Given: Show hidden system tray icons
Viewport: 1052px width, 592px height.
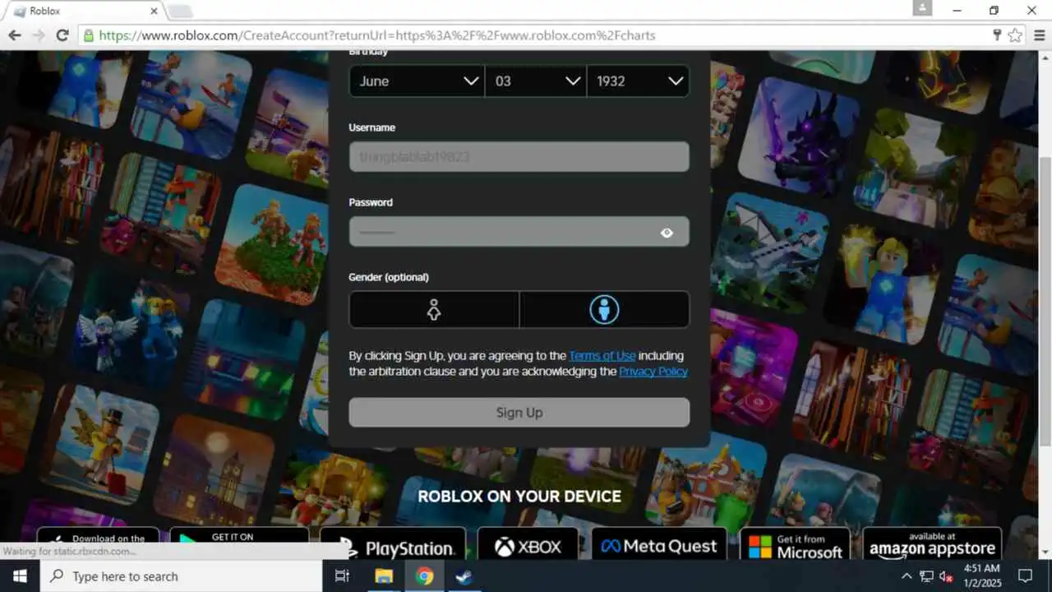Looking at the screenshot, I should tap(907, 576).
